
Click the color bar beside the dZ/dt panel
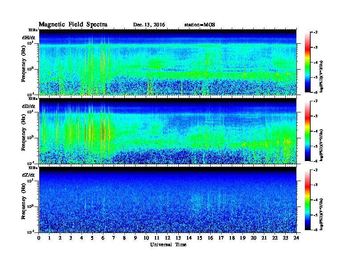pyautogui.click(x=308, y=200)
